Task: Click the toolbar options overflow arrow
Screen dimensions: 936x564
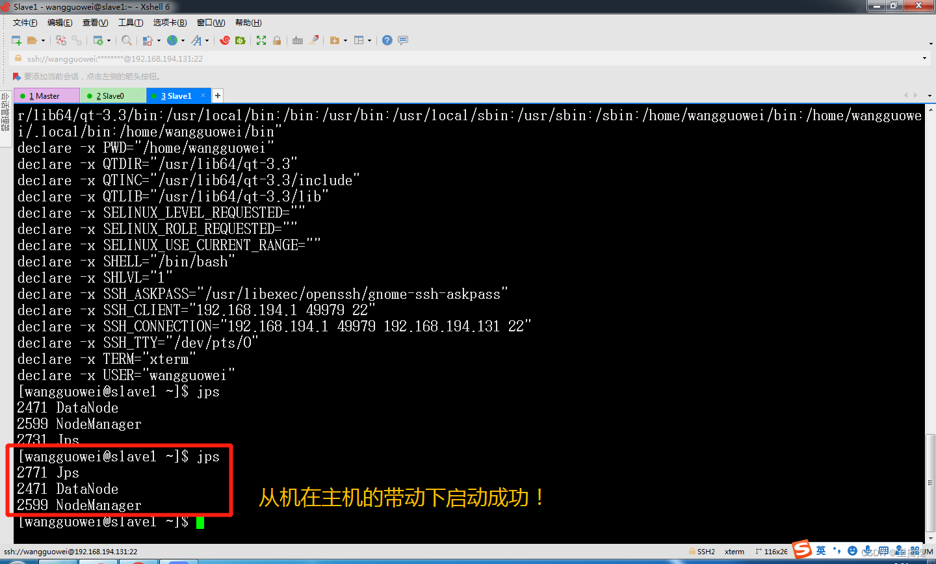Action: click(x=931, y=44)
